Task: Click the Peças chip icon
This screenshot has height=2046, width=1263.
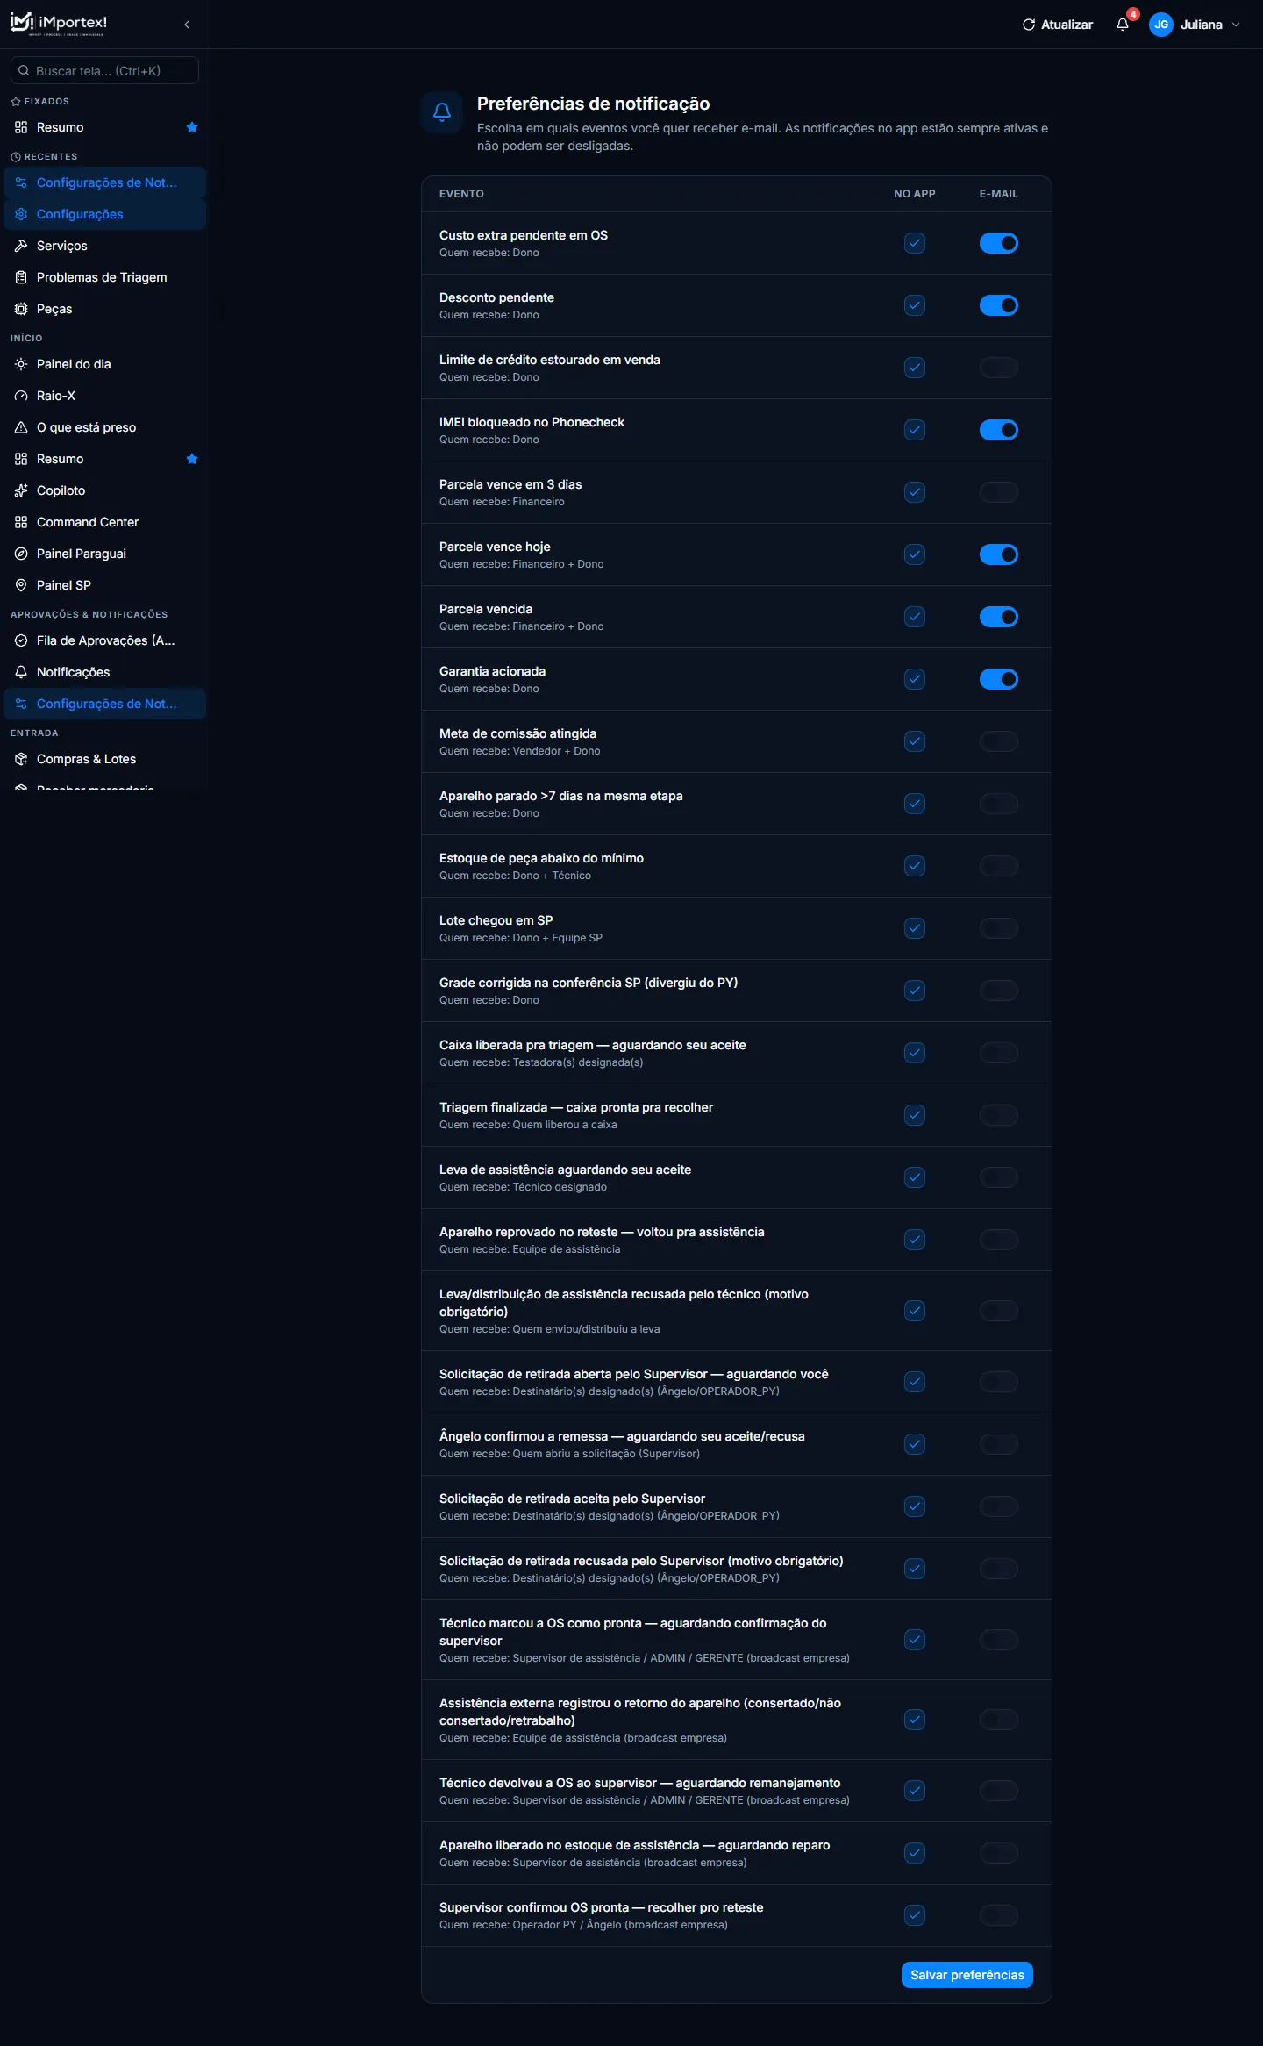Action: 21,309
